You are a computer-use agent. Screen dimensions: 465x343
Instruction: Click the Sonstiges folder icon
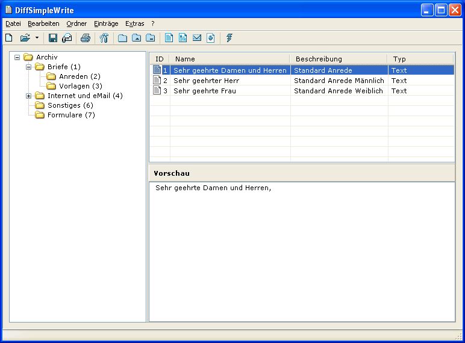(39, 105)
